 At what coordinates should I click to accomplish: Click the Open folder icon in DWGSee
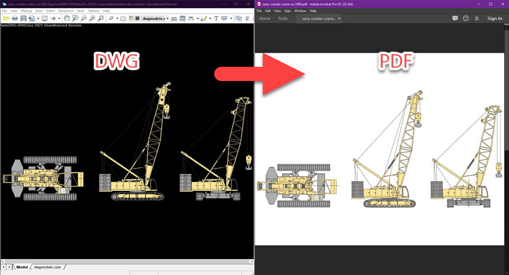[6, 18]
